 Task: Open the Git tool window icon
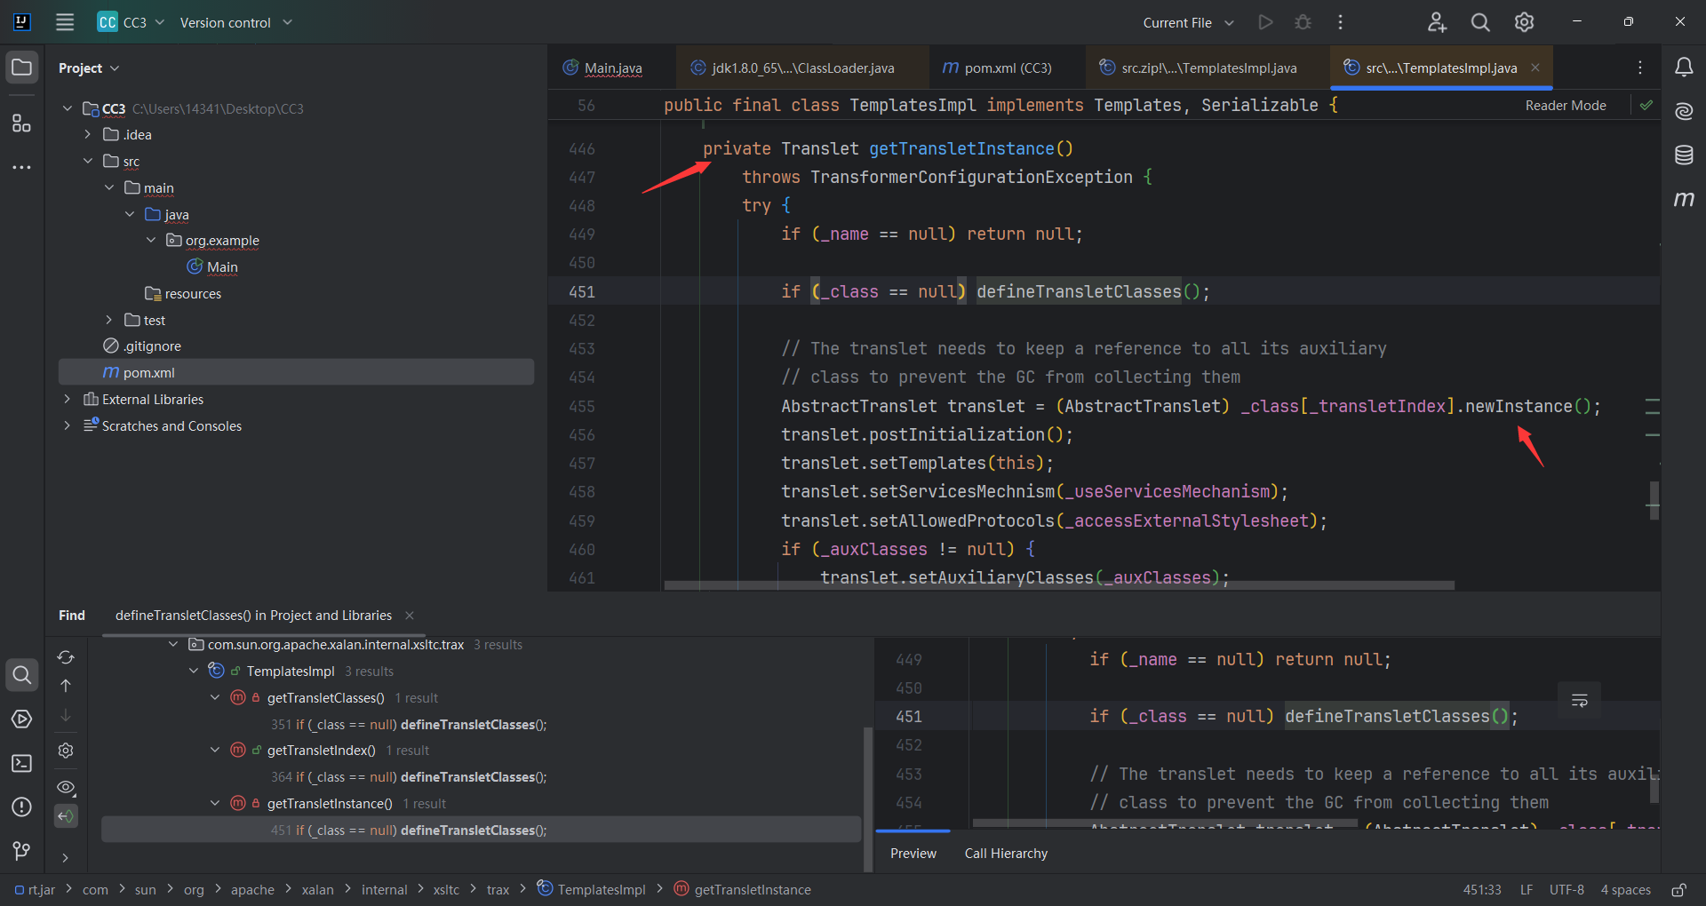point(22,851)
